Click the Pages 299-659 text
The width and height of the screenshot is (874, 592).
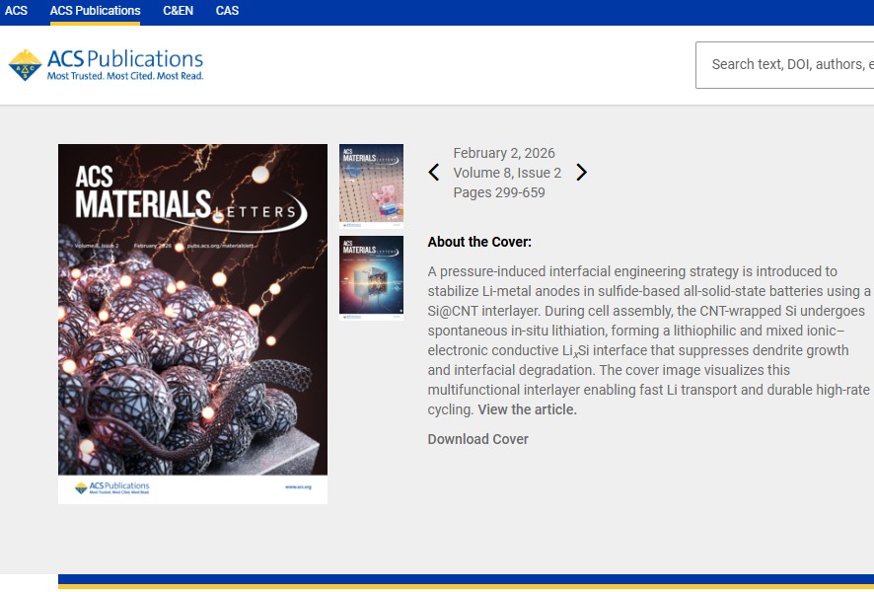point(499,192)
